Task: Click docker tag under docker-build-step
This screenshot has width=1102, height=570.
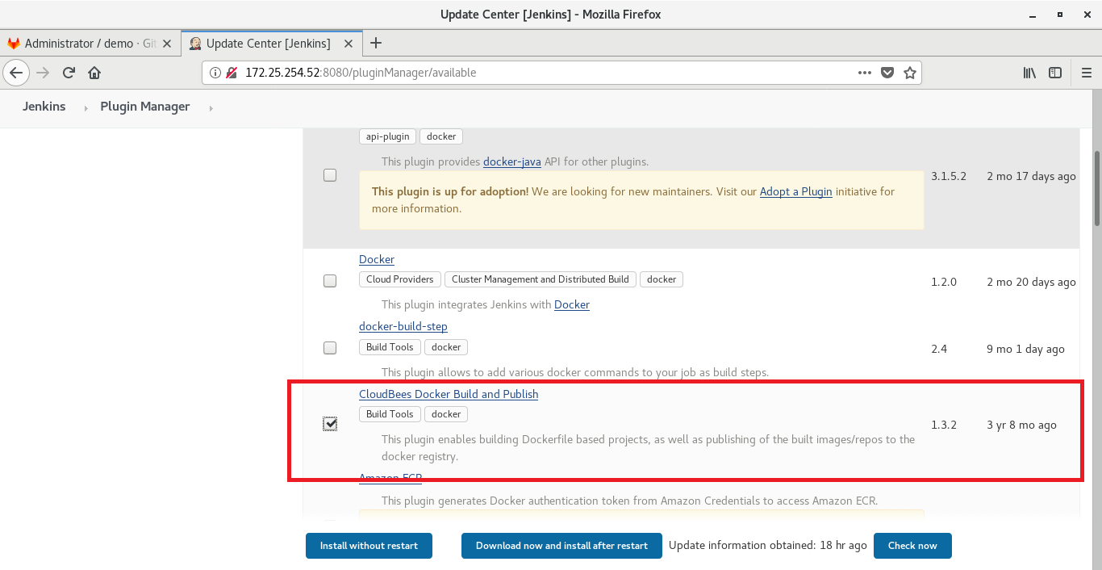Action: [446, 347]
